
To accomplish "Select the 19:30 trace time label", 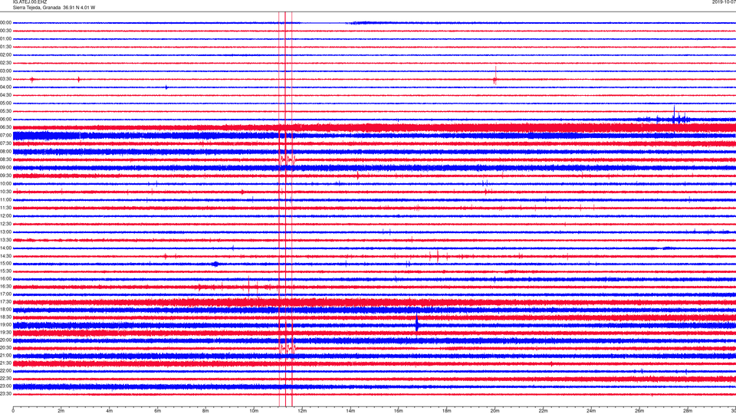I will 5,332.
